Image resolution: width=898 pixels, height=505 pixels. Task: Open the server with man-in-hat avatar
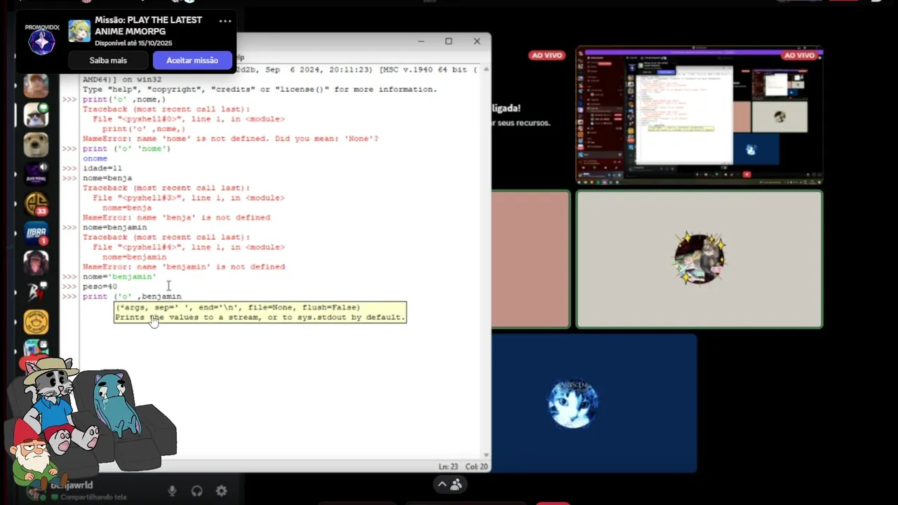[x=36, y=86]
